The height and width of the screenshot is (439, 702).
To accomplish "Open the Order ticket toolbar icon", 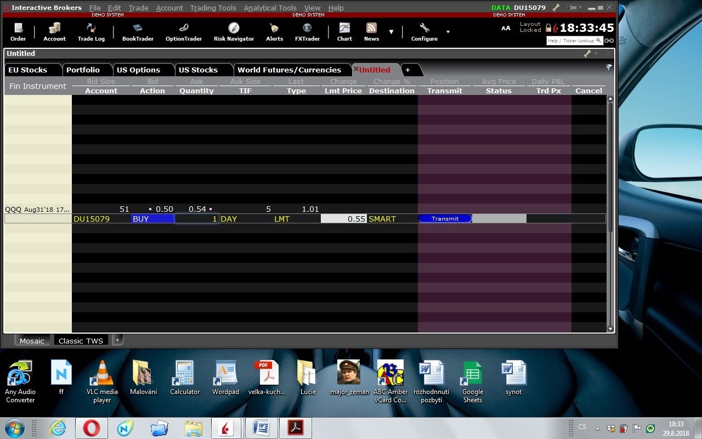I will 18,32.
